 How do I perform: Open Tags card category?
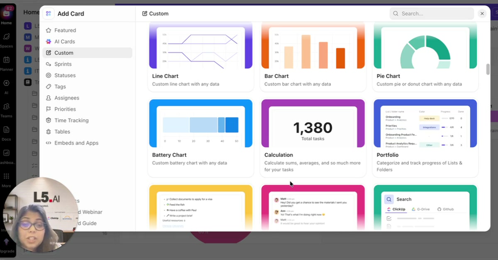(87, 87)
